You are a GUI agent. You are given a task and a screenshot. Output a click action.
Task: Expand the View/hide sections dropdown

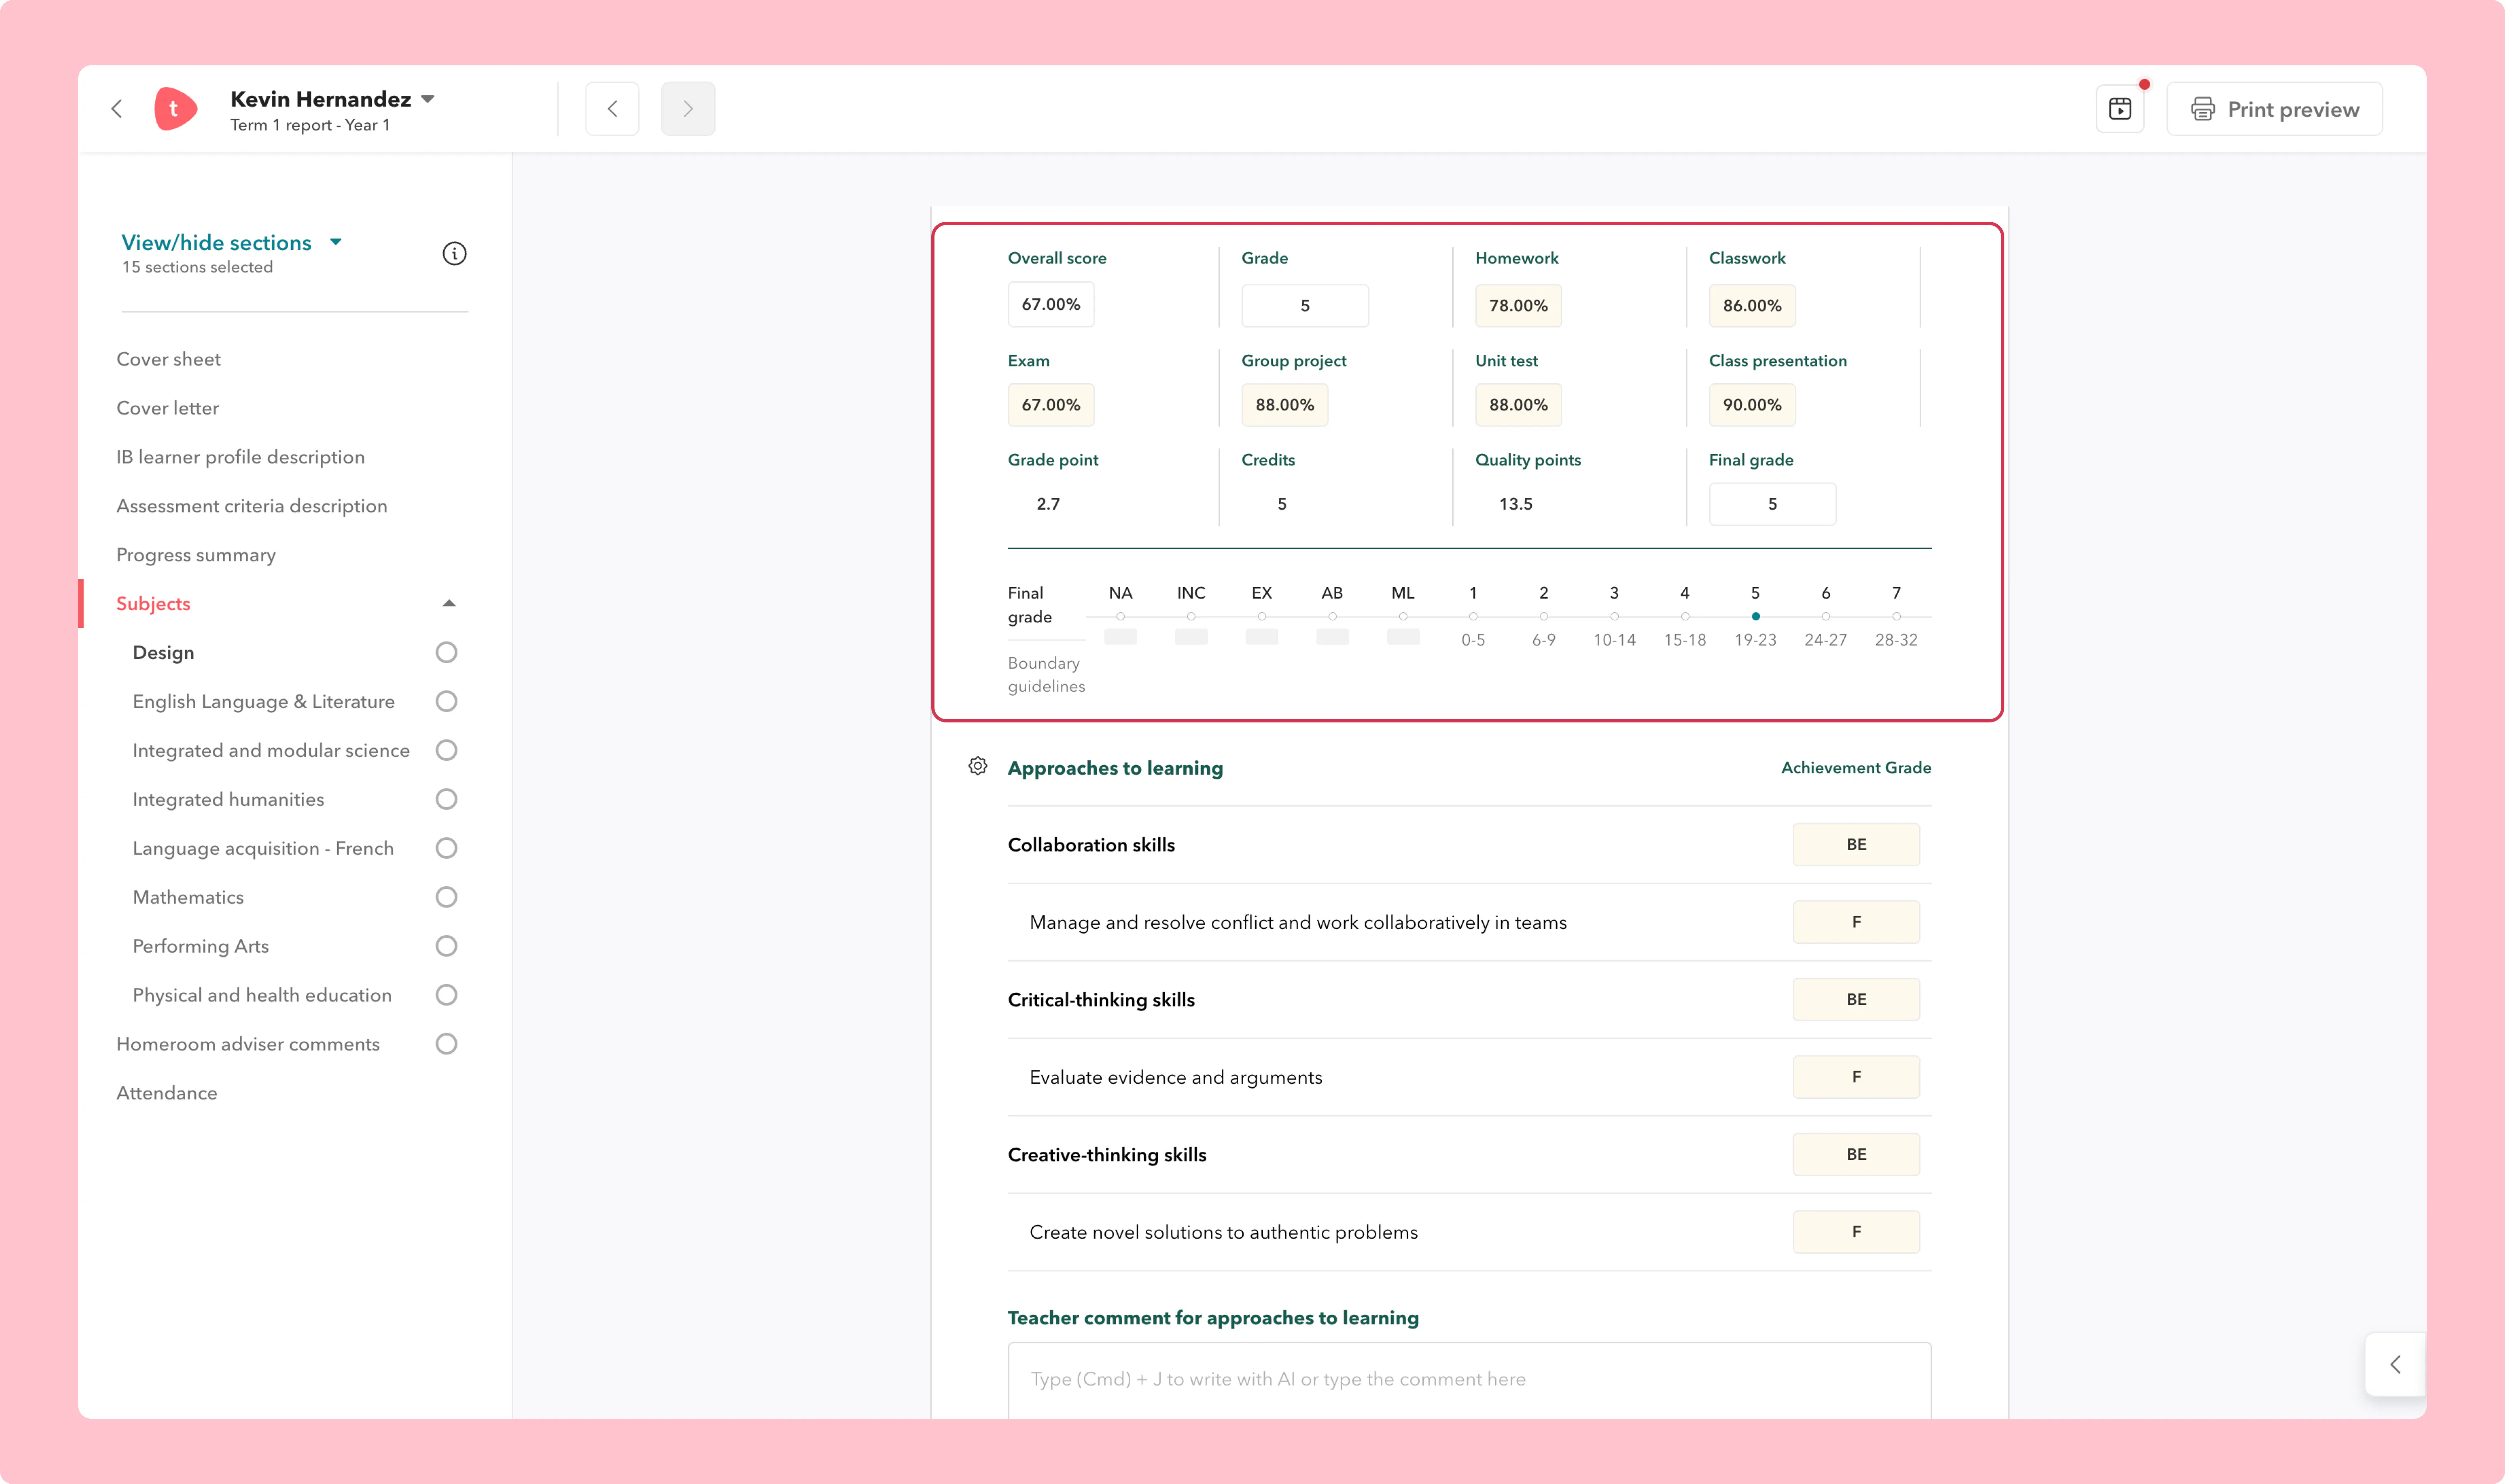tap(336, 242)
